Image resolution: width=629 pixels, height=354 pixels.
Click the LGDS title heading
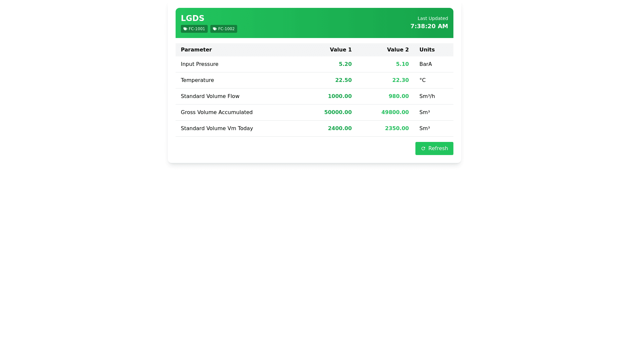tap(192, 18)
